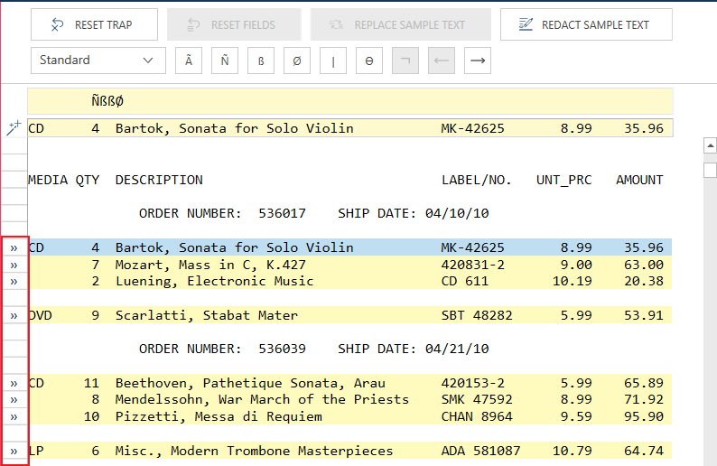Click the chevron marker beside Beethoven row
The height and width of the screenshot is (466, 717).
pos(14,383)
